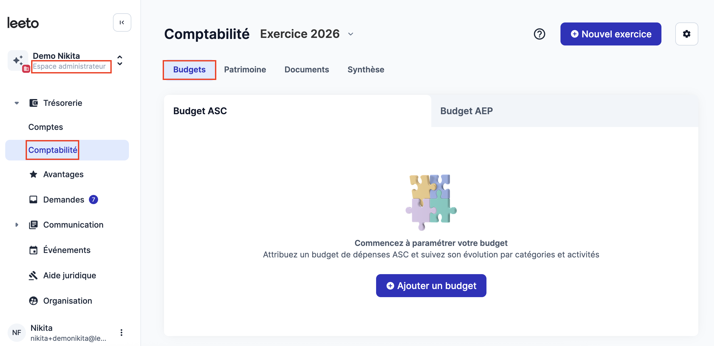The image size is (714, 346).
Task: Click the Espace administrateur label
Action: point(69,66)
